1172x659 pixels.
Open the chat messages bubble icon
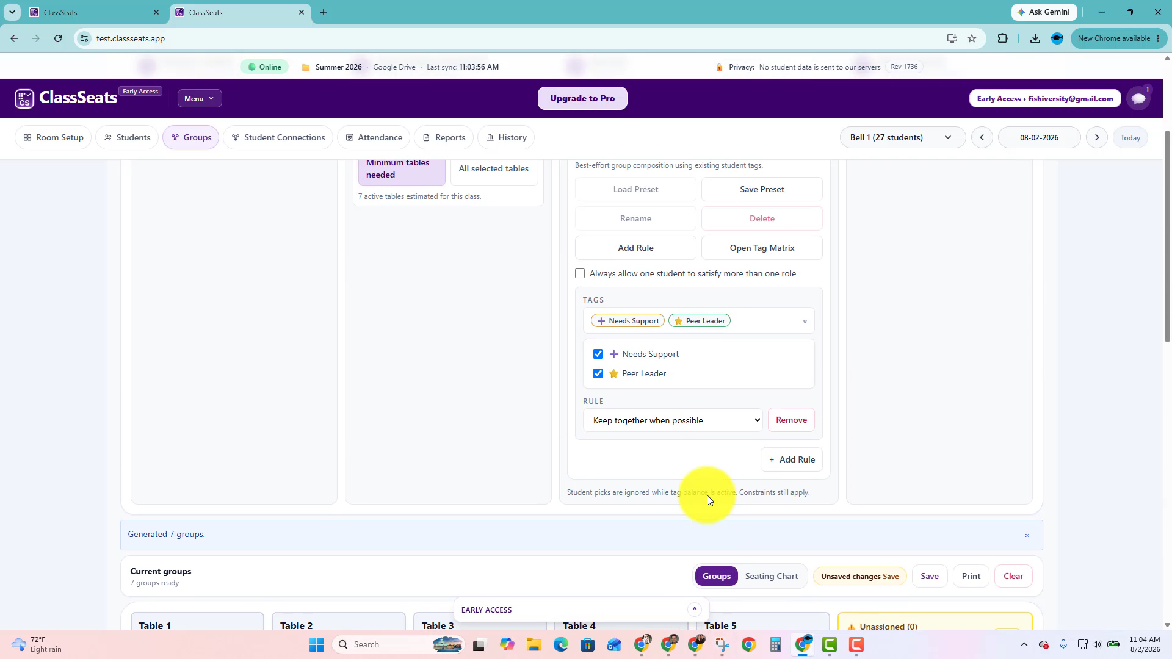pyautogui.click(x=1138, y=98)
